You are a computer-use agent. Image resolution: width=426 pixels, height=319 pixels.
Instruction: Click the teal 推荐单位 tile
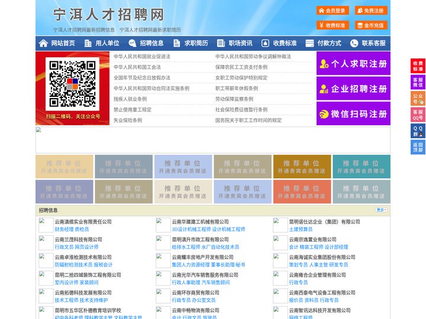pos(362,167)
